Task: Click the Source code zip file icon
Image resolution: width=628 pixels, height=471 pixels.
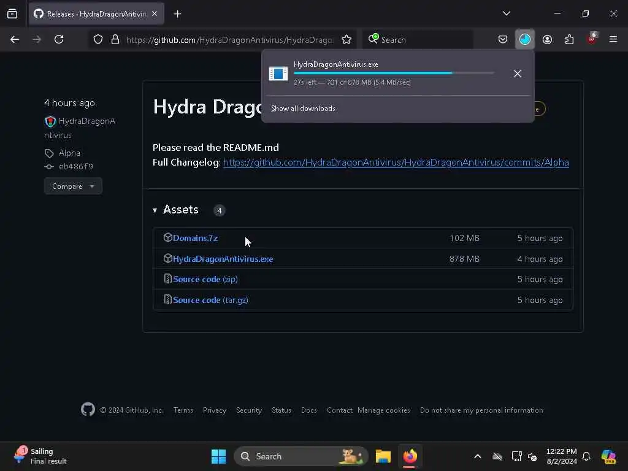Action: click(x=168, y=278)
